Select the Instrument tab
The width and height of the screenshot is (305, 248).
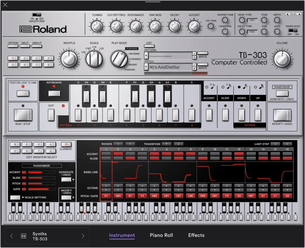122,235
